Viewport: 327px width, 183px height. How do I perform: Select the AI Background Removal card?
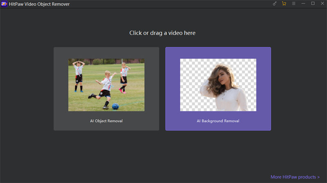point(218,89)
